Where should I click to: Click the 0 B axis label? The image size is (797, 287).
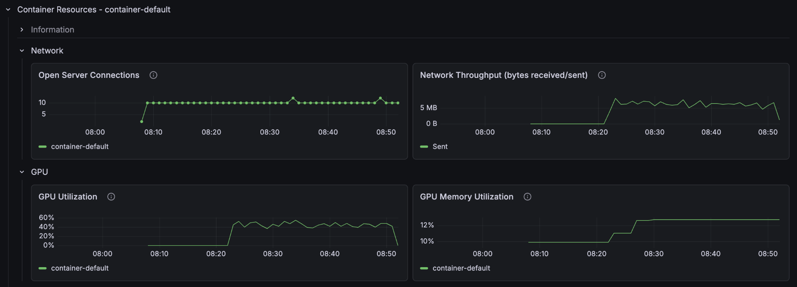432,123
